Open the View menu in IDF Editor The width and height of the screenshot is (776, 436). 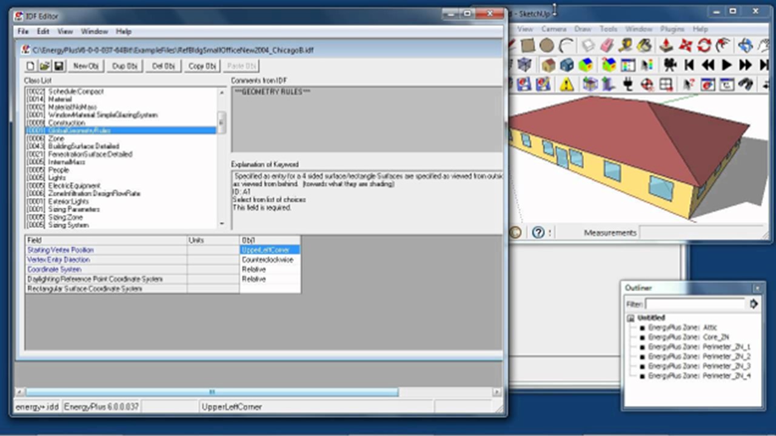point(65,31)
